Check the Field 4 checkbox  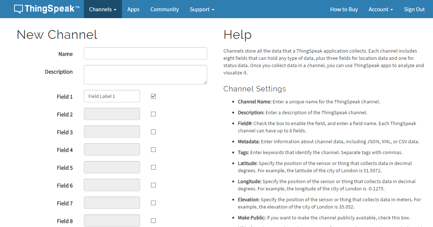153,149
